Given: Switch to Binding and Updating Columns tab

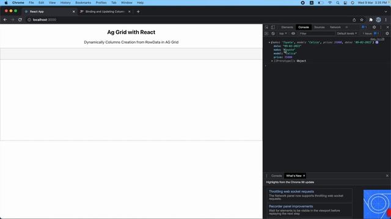Looking at the screenshot, I should (x=104, y=12).
